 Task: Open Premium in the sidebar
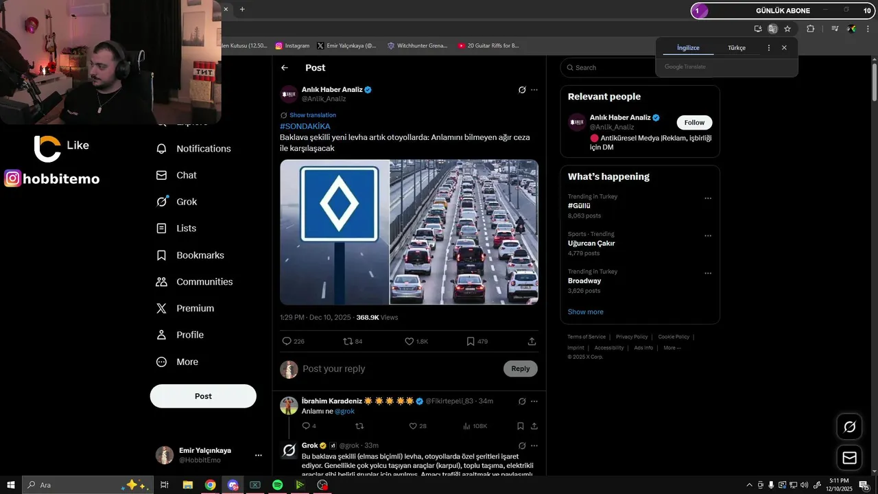pos(185,309)
